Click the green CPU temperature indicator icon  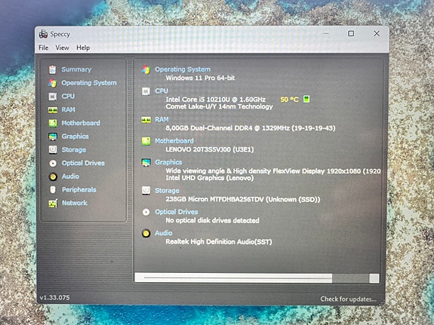click(x=306, y=99)
